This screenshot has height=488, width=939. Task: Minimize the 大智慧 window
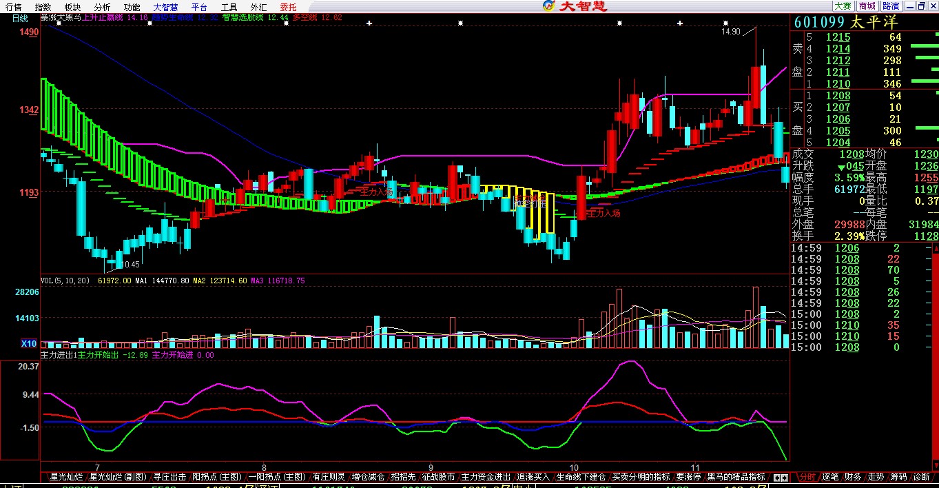[909, 6]
